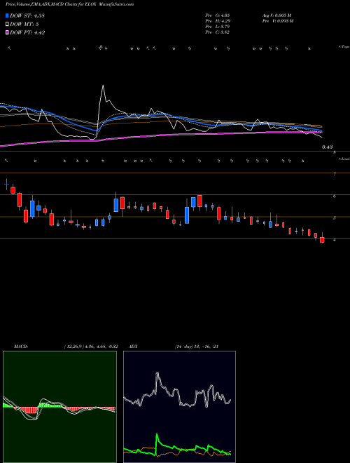Click the 'Avg V: 0.005 M' value

click(x=276, y=15)
